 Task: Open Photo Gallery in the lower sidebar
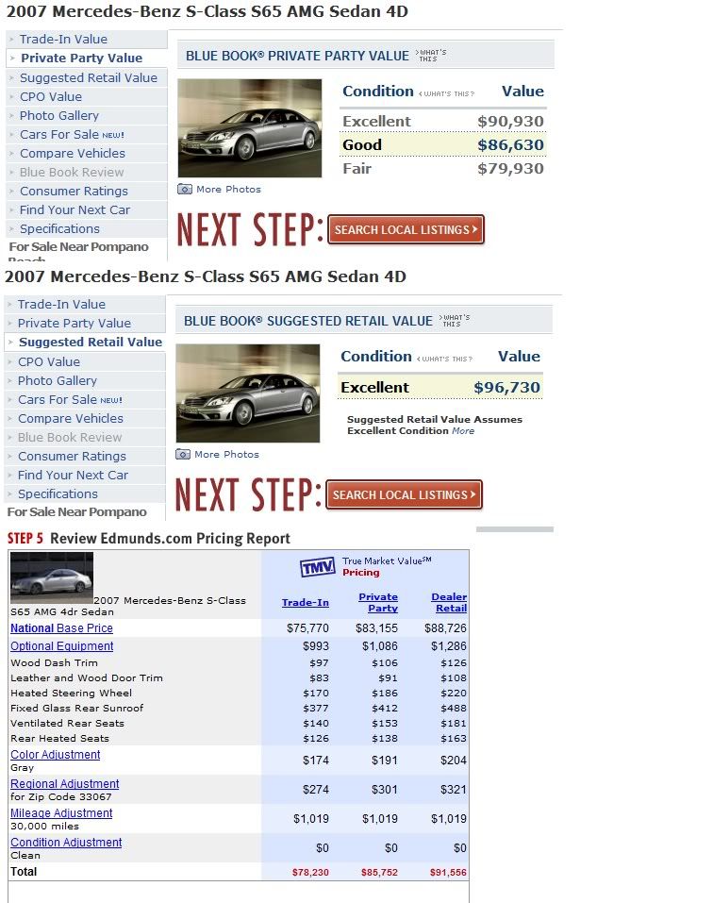57,380
